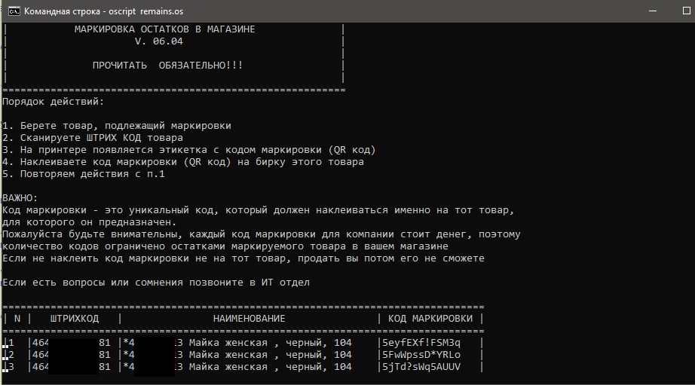Click marking code '5FwWpssD*YRLo'
The image size is (695, 385).
421,354
